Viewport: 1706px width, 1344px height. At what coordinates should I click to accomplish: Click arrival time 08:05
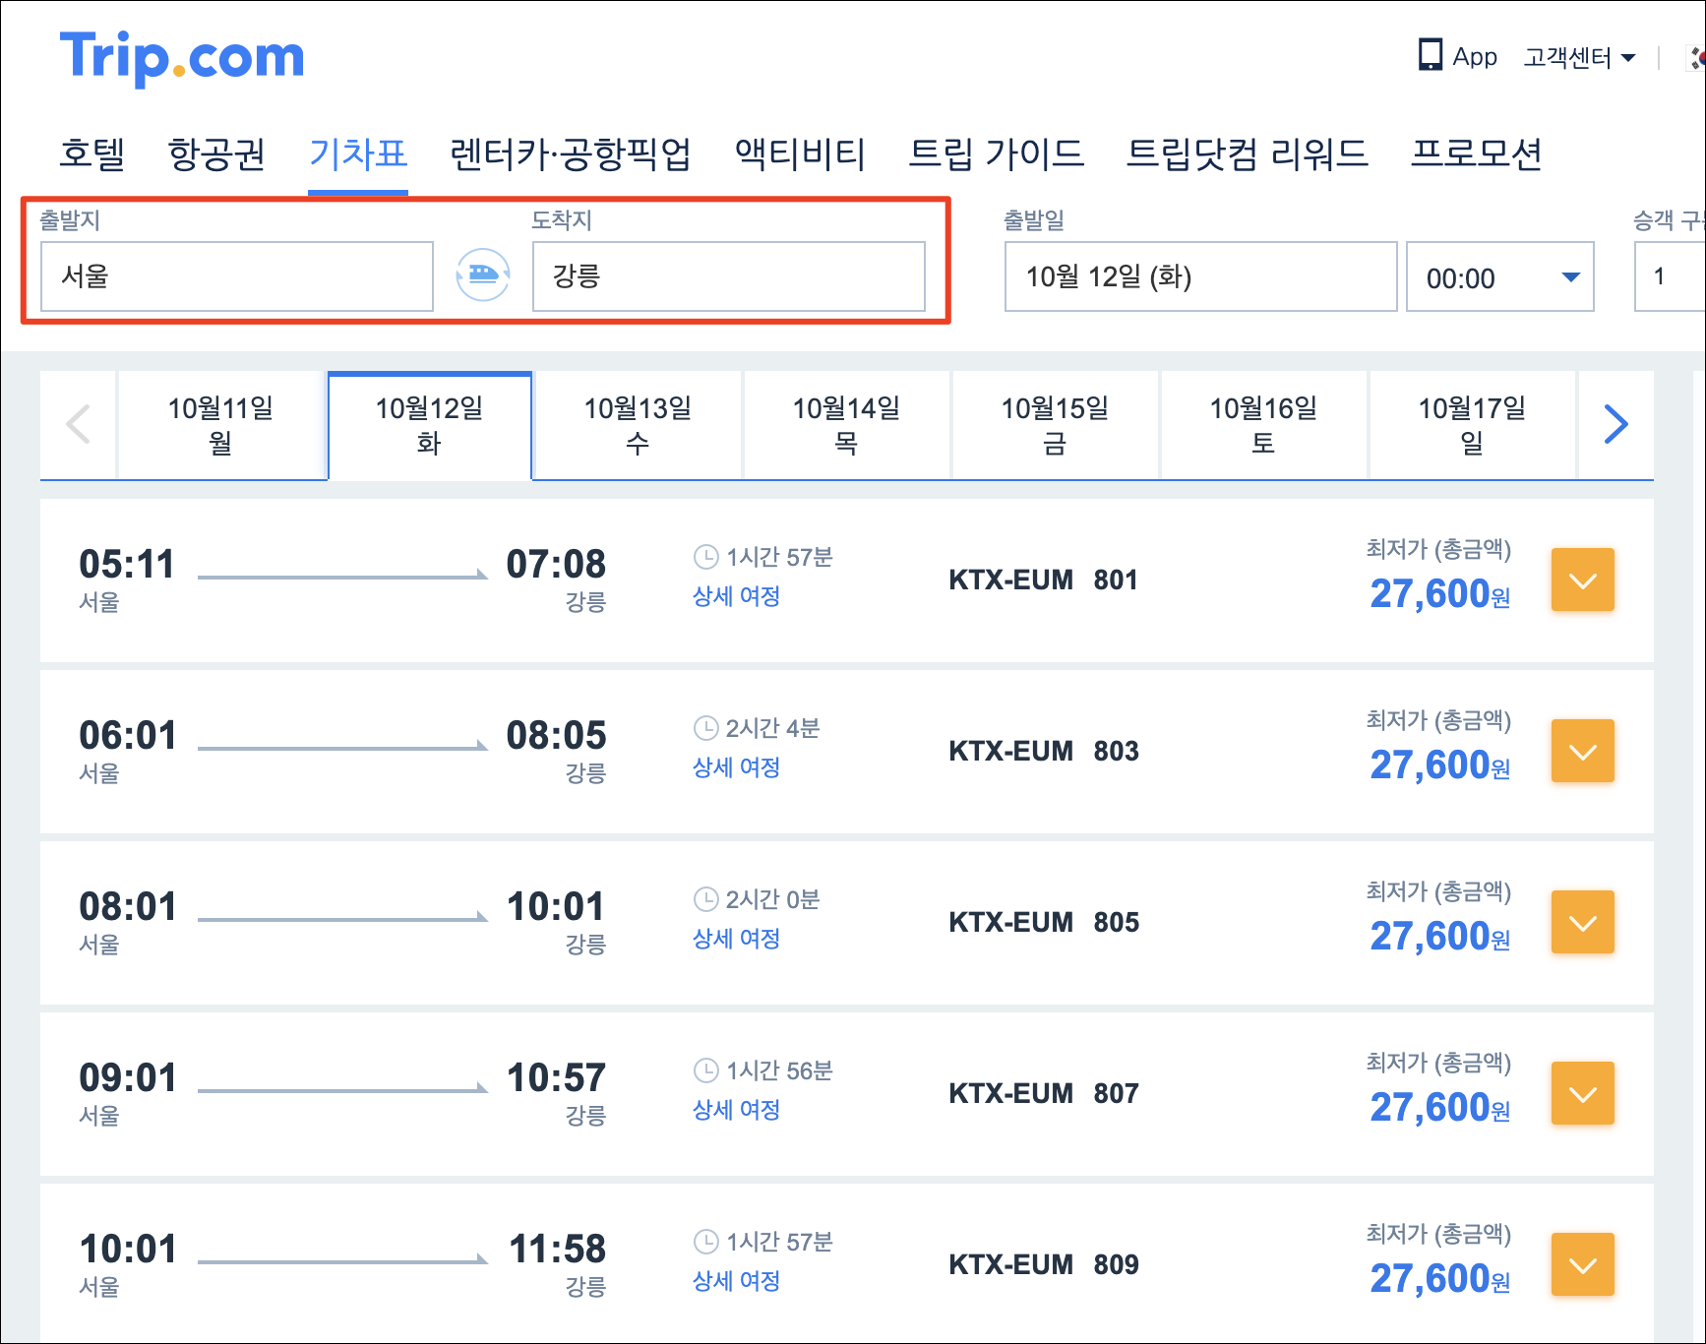557,735
